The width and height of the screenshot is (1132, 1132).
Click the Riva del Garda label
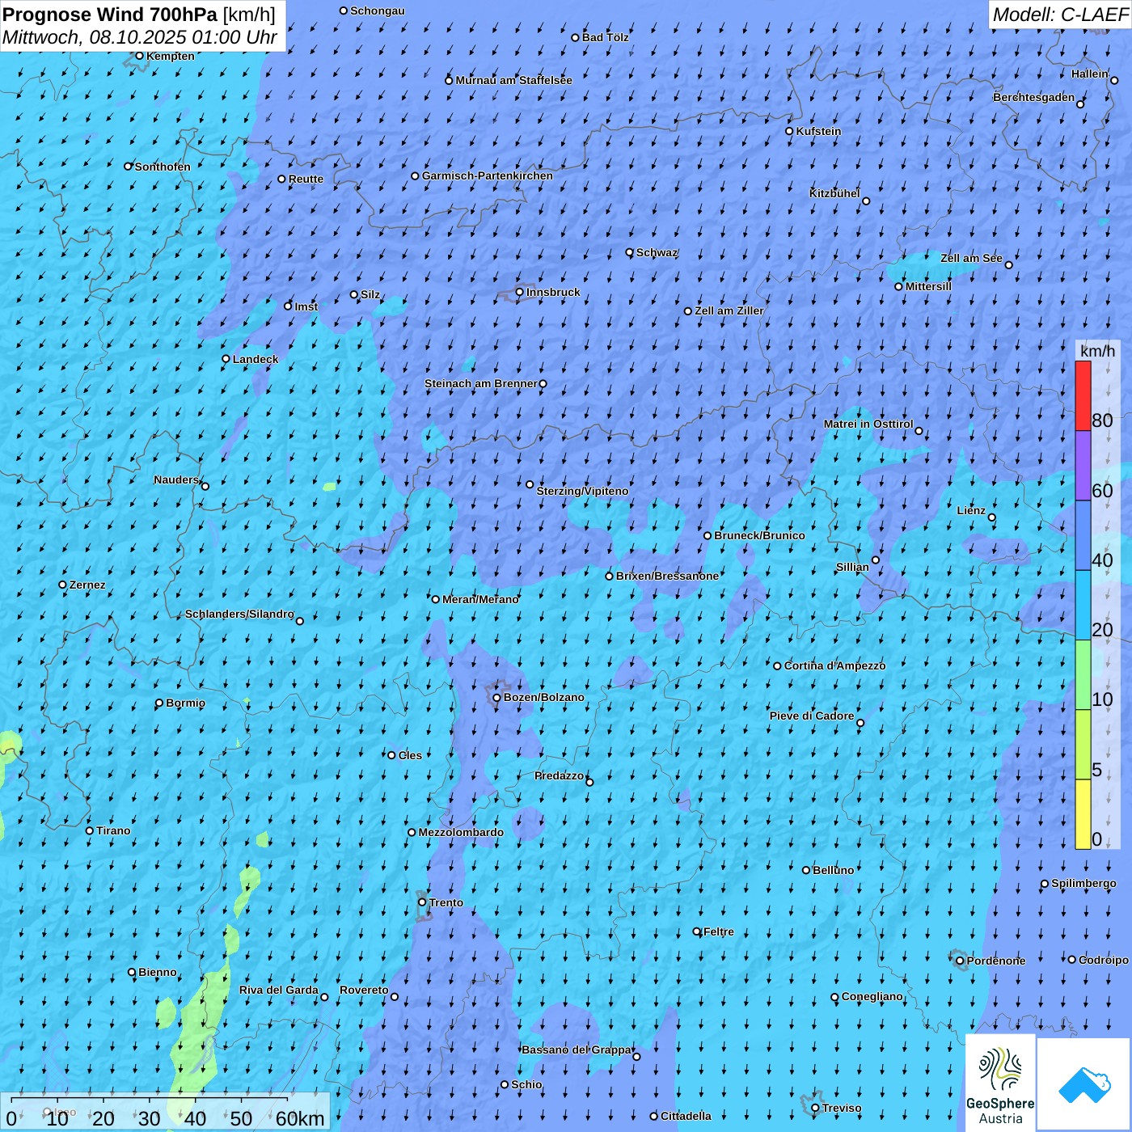click(279, 990)
